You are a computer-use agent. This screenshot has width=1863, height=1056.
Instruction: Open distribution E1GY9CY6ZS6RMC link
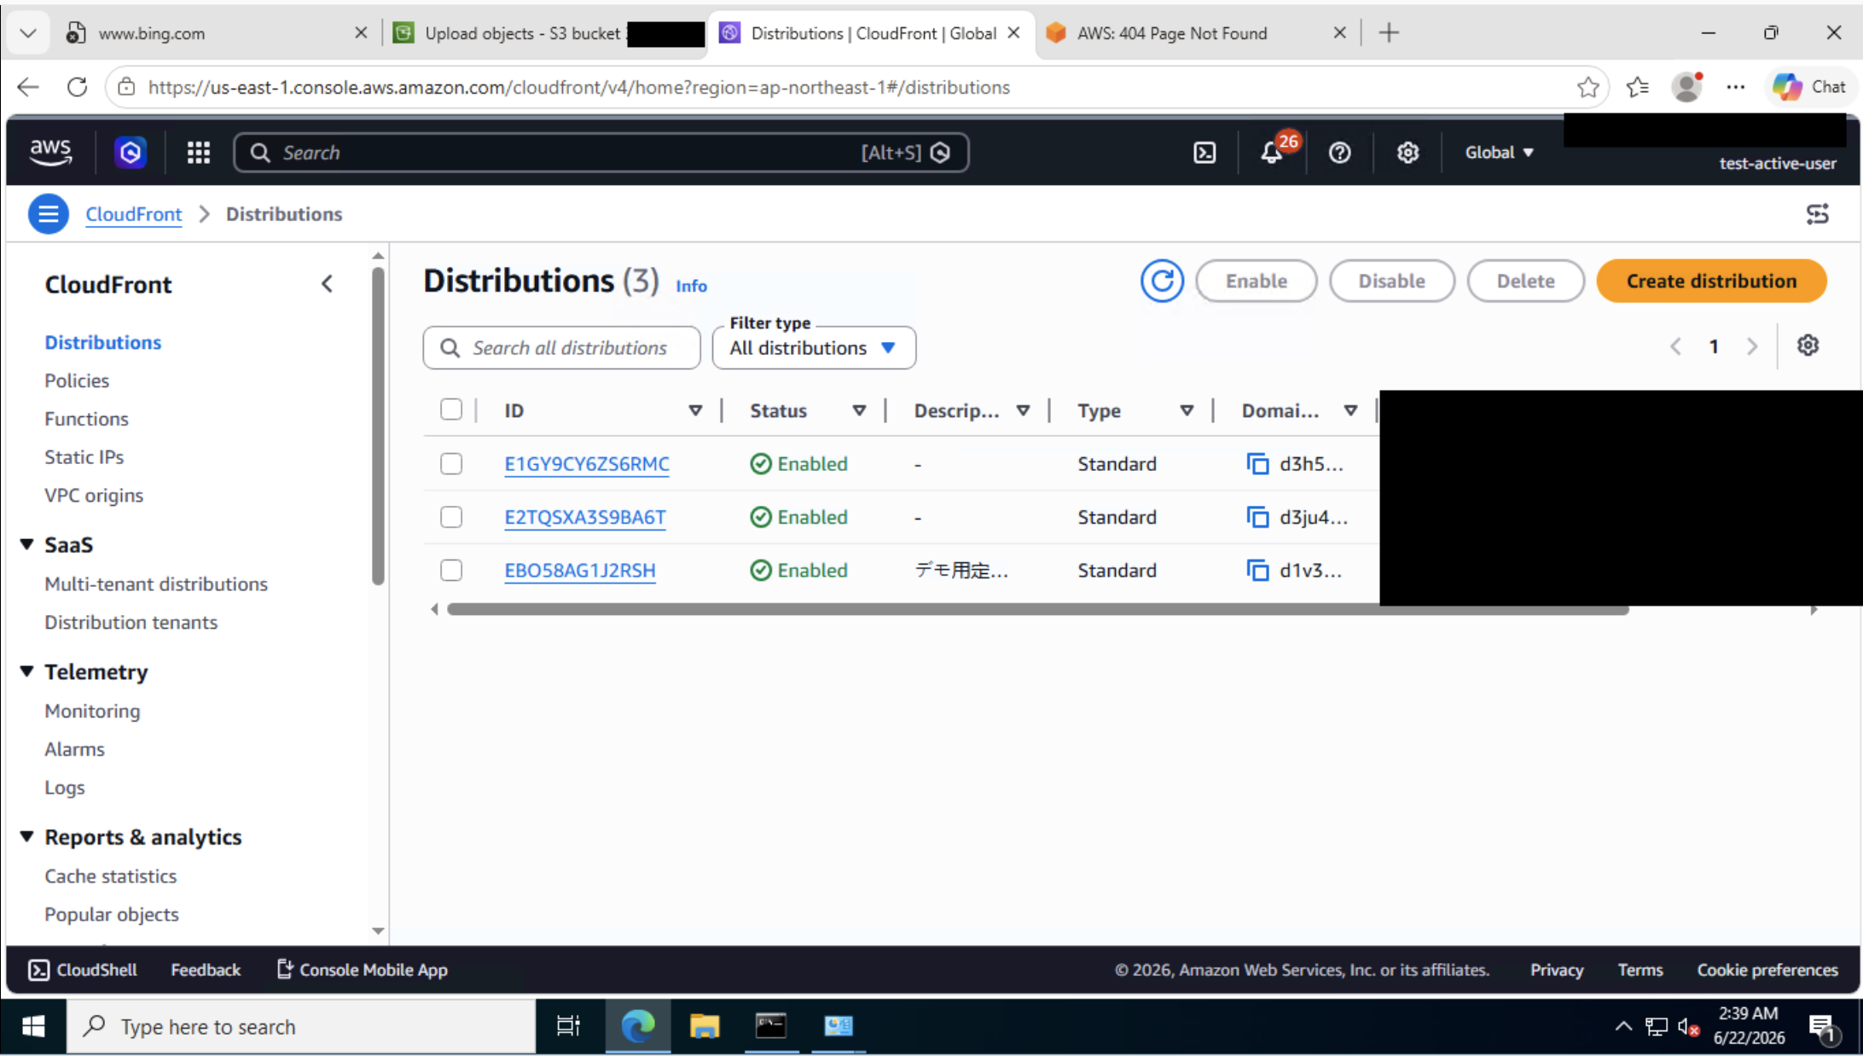click(x=587, y=464)
